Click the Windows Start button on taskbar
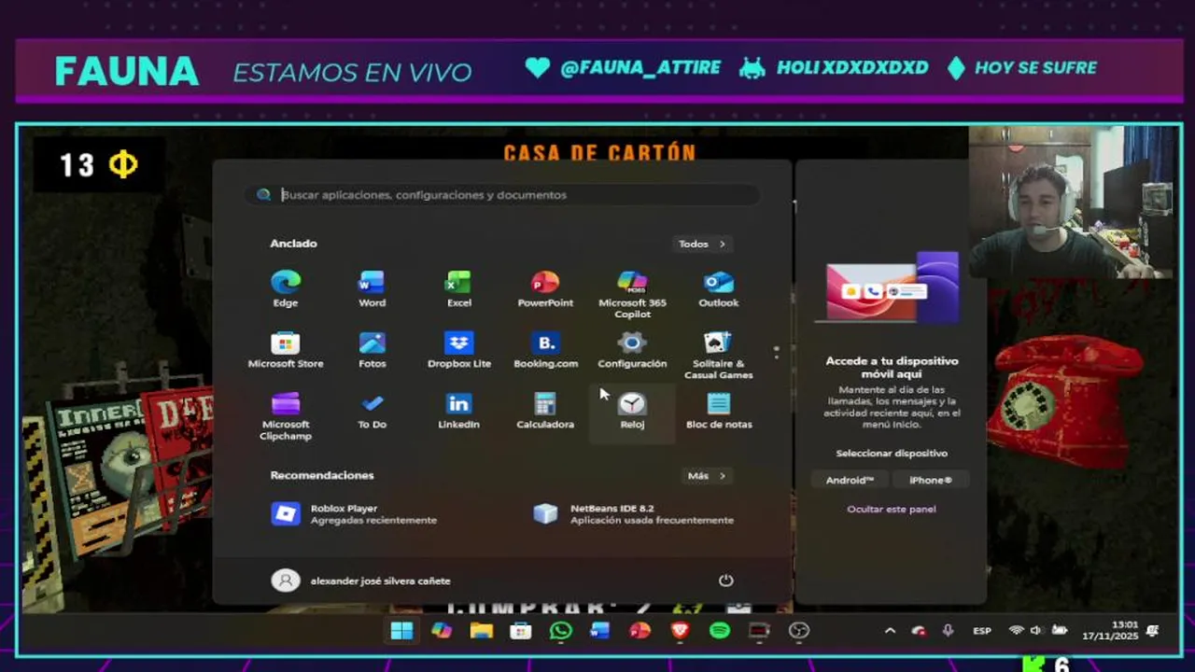 pyautogui.click(x=401, y=631)
